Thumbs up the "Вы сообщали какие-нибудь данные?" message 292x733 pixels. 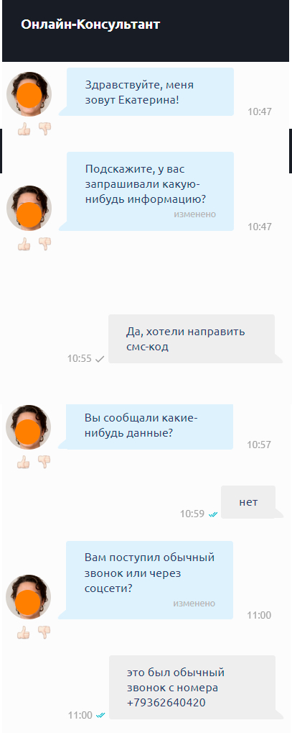tap(24, 463)
